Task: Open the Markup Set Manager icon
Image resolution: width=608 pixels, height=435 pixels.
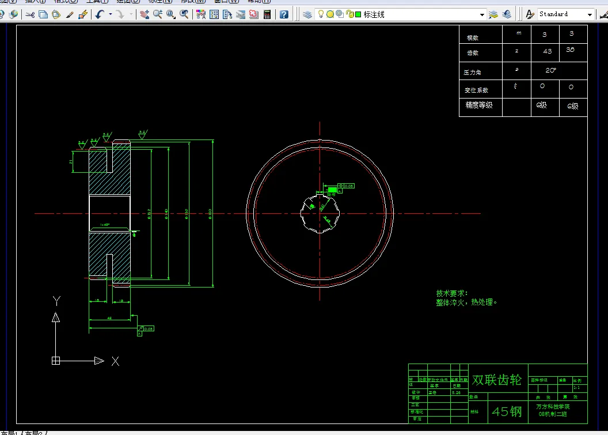Action: tap(253, 15)
